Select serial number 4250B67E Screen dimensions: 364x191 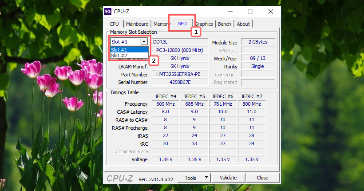180,82
